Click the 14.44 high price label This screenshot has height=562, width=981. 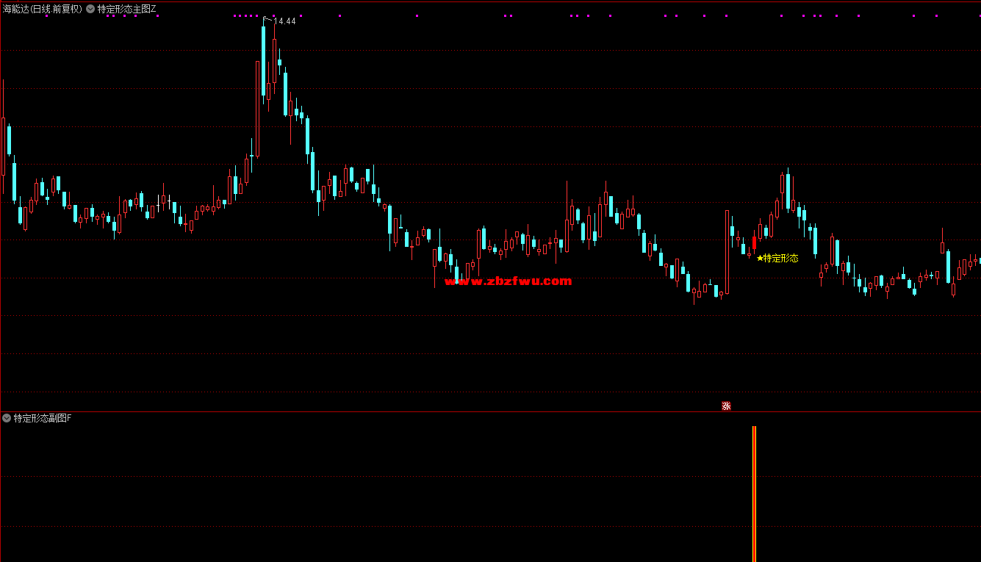284,21
